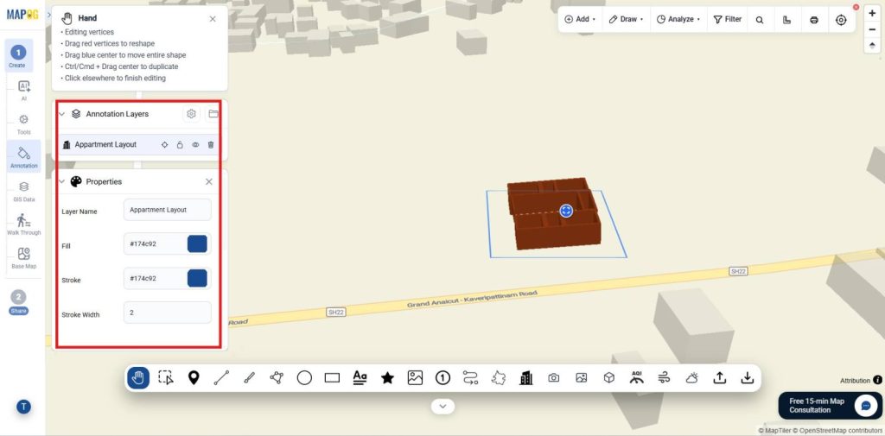Locate me with the target icon
This screenshot has height=436, width=885.
coord(841,20)
